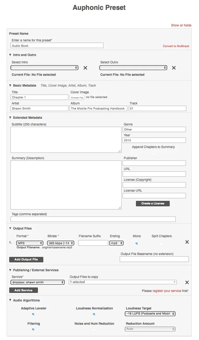Screen dimensions: 199x340
Task: Open Output Files to copy selector
Action: tap(123, 282)
